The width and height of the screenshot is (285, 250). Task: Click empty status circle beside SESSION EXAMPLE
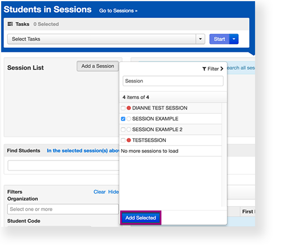pyautogui.click(x=129, y=119)
